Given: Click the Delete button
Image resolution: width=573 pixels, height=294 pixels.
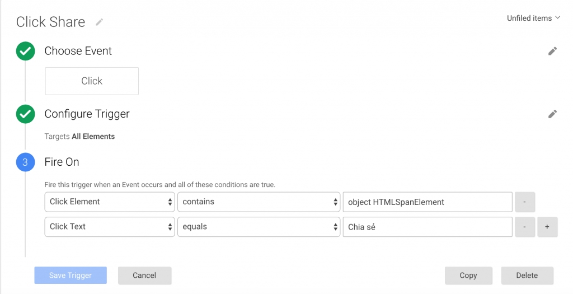Looking at the screenshot, I should [527, 276].
